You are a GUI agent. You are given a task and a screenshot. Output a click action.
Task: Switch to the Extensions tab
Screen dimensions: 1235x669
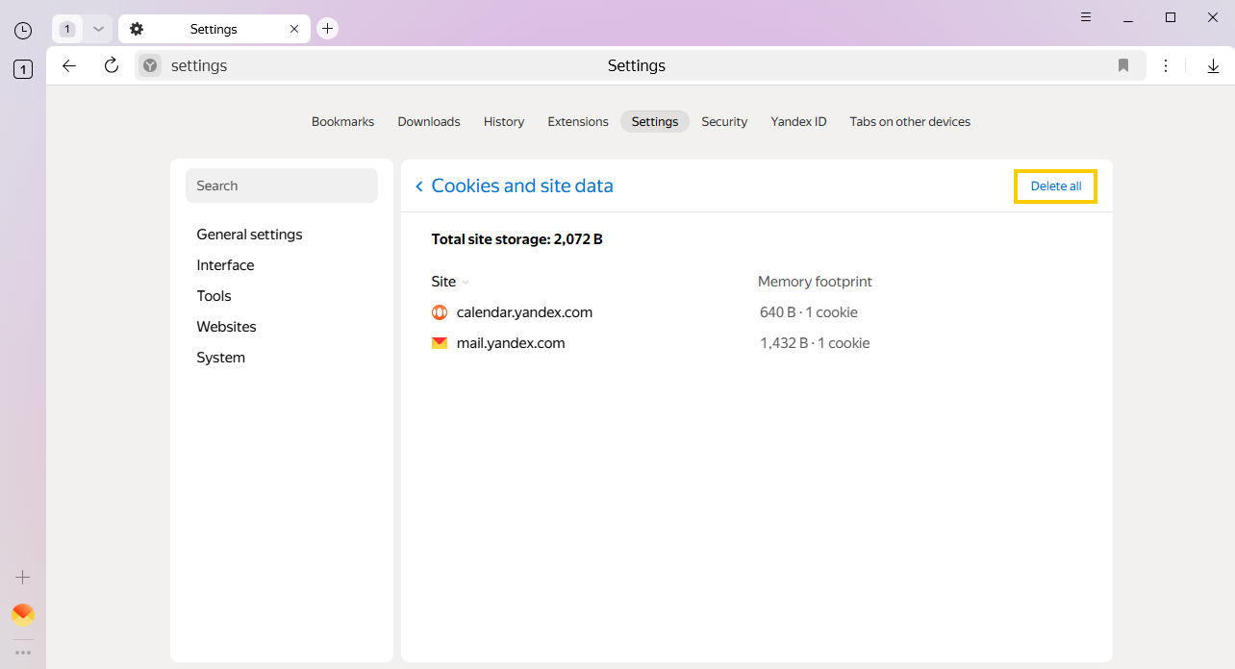point(577,122)
